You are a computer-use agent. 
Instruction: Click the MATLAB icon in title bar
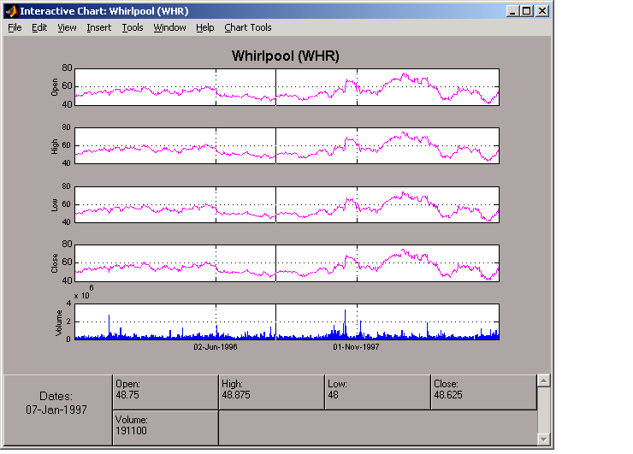pos(11,11)
